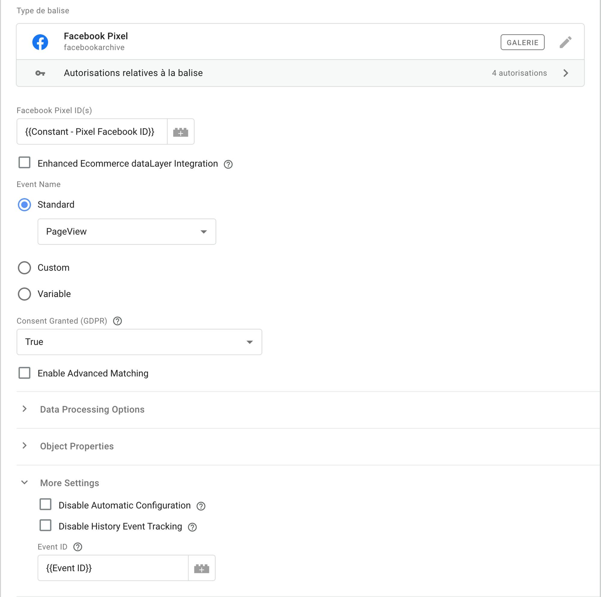Click the Facebook Pixel tag title
Image resolution: width=601 pixels, height=597 pixels.
coord(96,36)
